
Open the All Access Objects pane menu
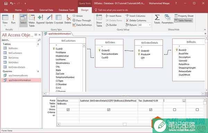click(36, 35)
